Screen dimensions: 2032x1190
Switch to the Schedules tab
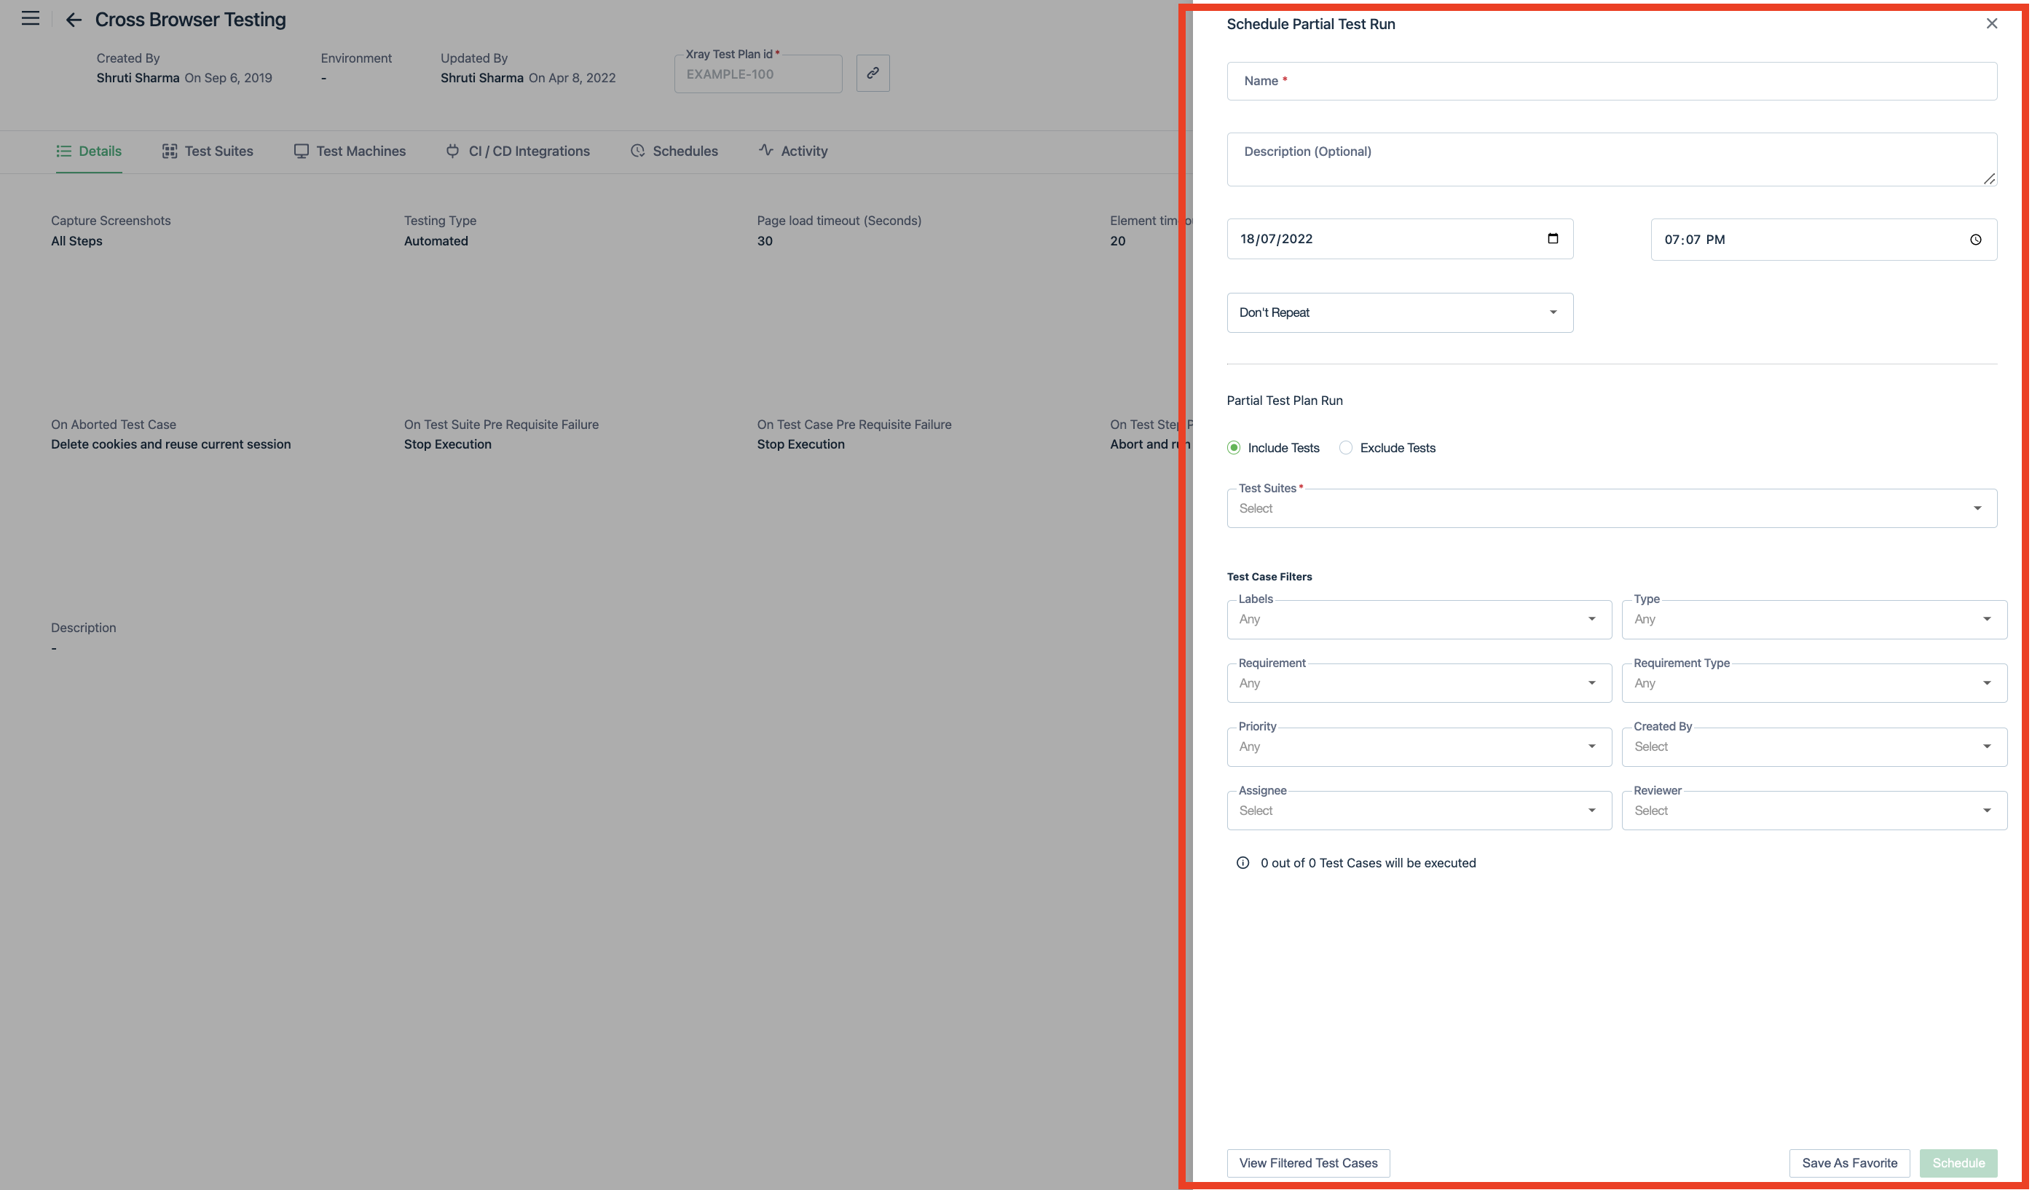684,151
